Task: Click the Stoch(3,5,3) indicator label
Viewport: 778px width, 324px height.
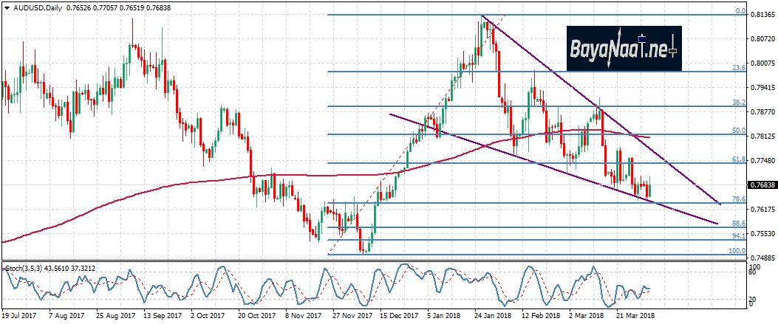Action: coord(25,266)
